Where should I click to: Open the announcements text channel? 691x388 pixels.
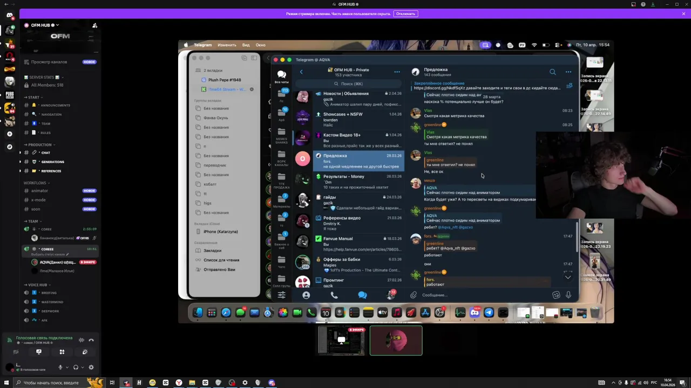click(x=59, y=105)
